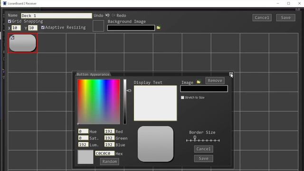The width and height of the screenshot is (304, 171).
Task: Click the "Display Text" label
Action: [148, 83]
